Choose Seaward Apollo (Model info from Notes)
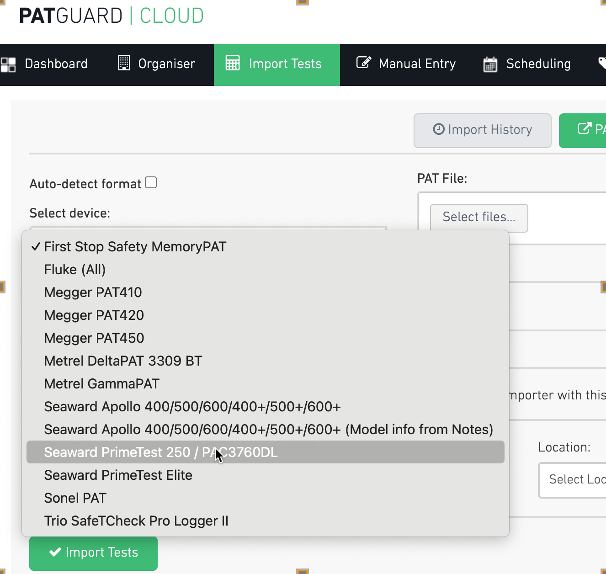This screenshot has width=606, height=574. point(266,430)
